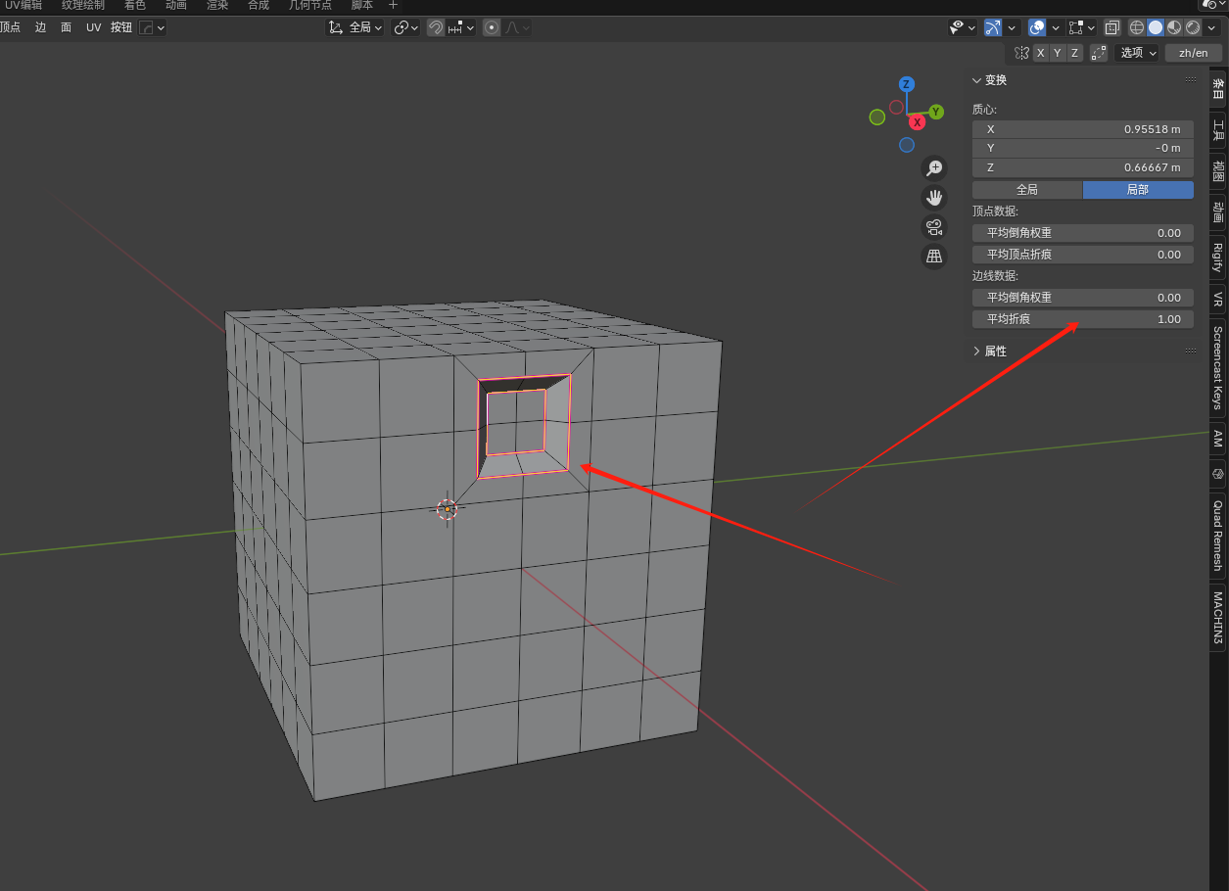Click the zh/en language switch button
The image size is (1229, 891).
[x=1193, y=53]
